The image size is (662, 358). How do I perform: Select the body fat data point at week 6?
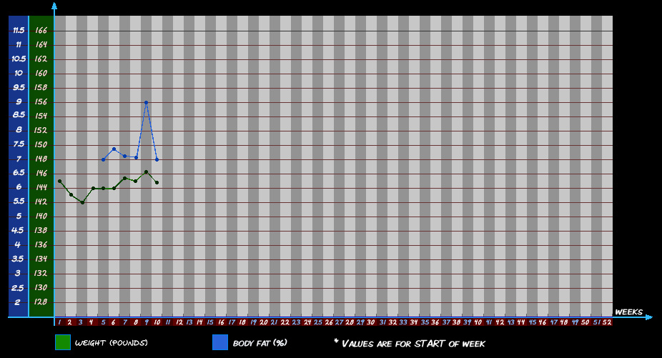click(x=114, y=149)
